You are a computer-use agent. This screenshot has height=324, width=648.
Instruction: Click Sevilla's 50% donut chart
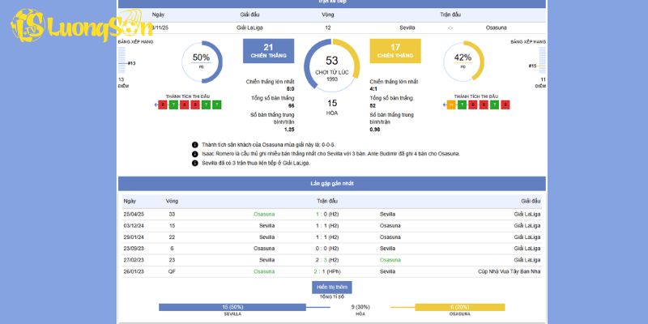(202, 62)
